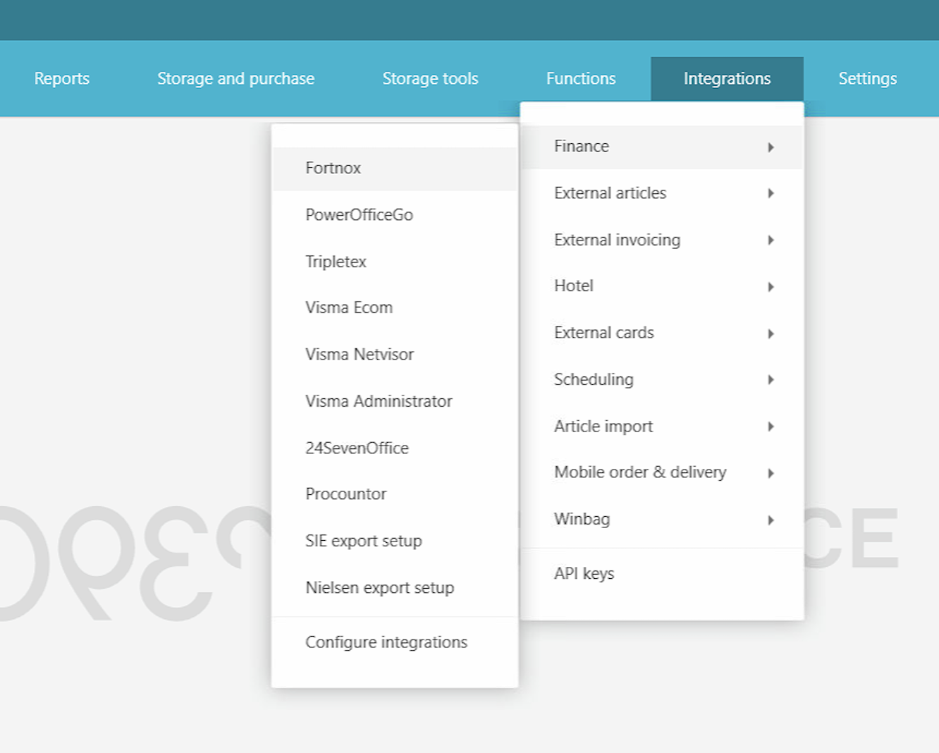Select Visma Netvisor entry
Image resolution: width=939 pixels, height=753 pixels.
(359, 355)
